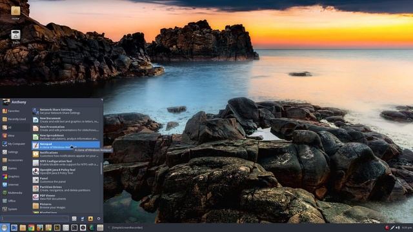The image size is (413, 232).
Task: Click the start menu button on taskbar
Action: (x=5, y=227)
